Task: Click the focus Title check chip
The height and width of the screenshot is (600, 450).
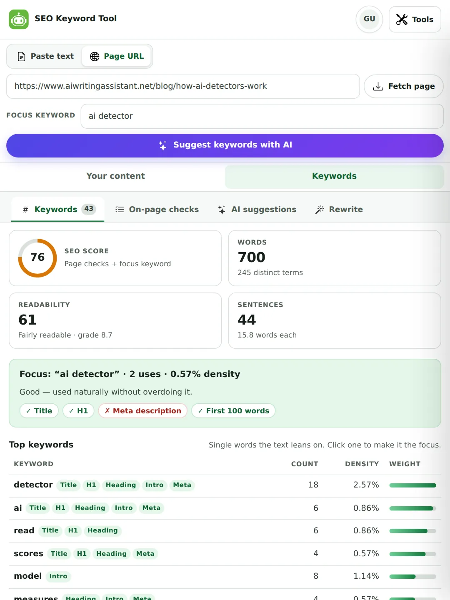Action: (39, 411)
